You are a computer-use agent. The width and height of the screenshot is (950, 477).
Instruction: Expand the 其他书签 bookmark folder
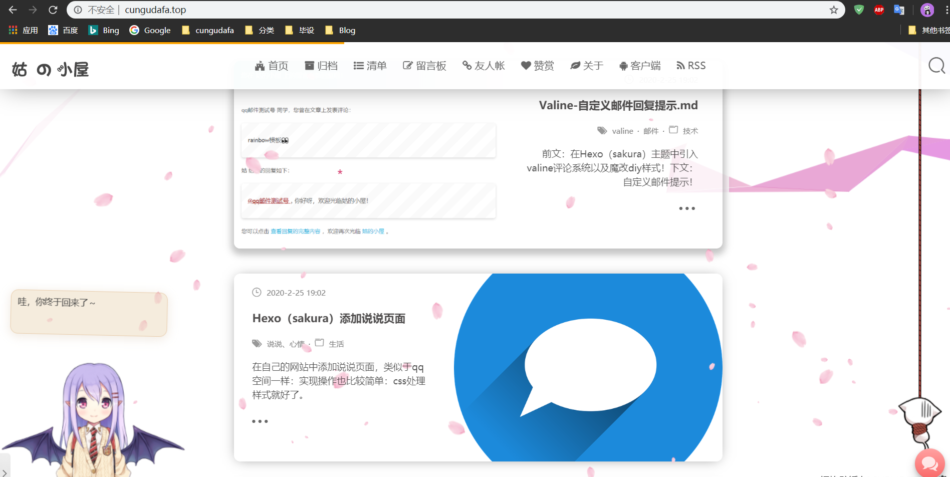point(929,30)
